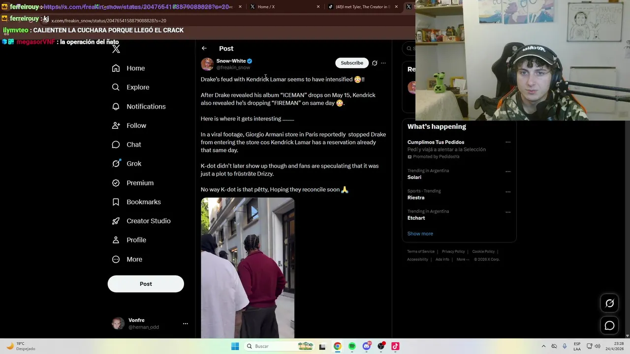The height and width of the screenshot is (354, 630).
Task: Click the @freakin_snow handle
Action: 233,67
